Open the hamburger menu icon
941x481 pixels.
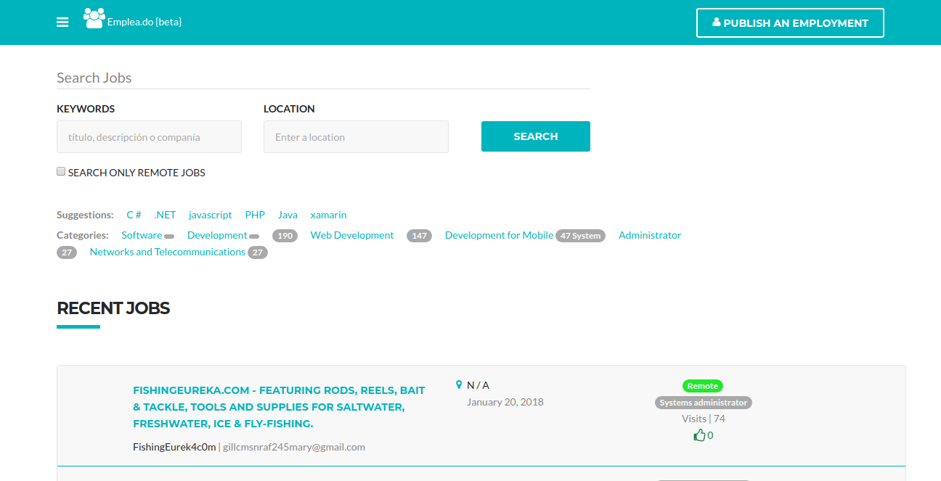point(62,22)
